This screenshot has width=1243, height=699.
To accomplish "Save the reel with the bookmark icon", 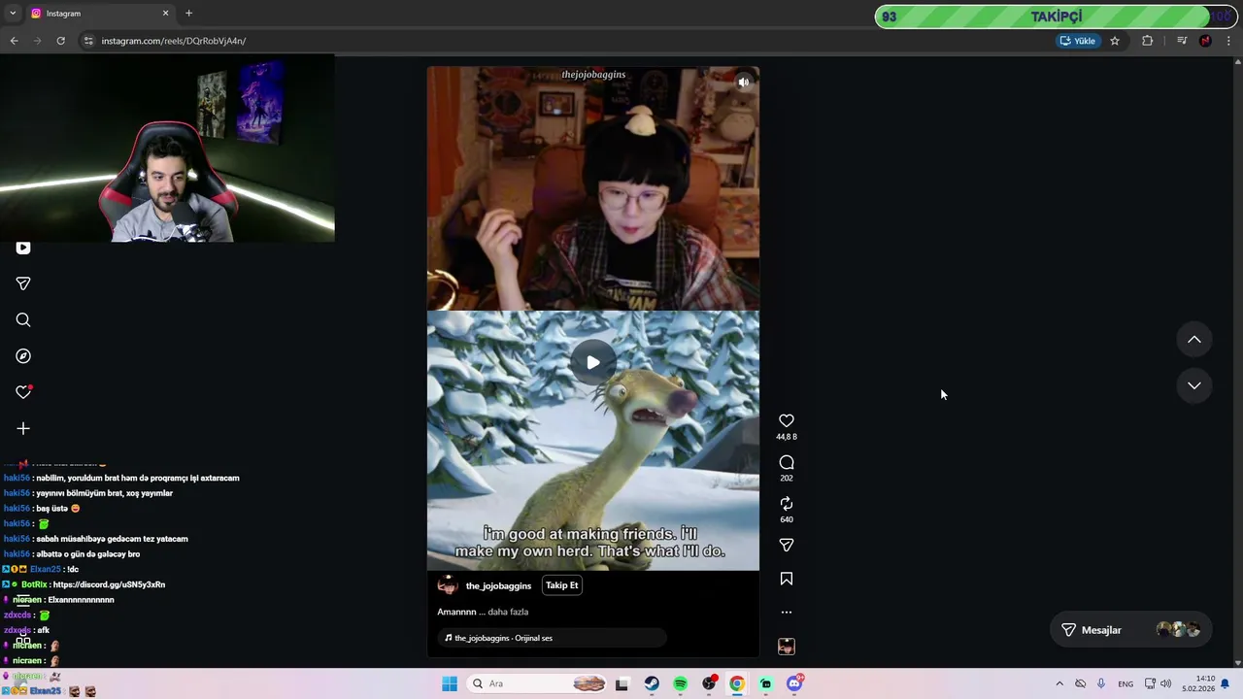I will [x=787, y=579].
